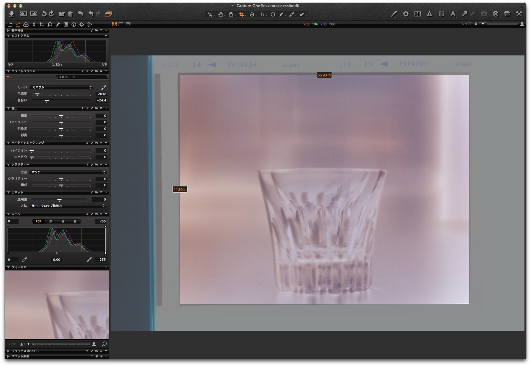Toggle auto adjust A in exposure panel

coord(87,108)
